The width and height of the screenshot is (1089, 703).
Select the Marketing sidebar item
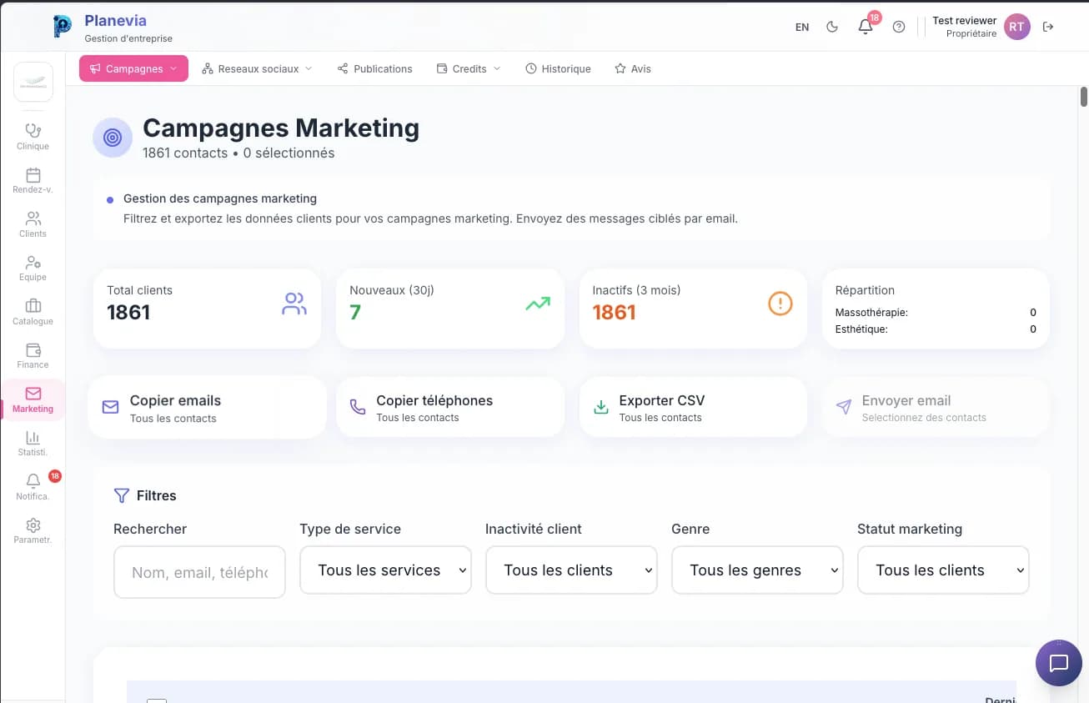(33, 399)
